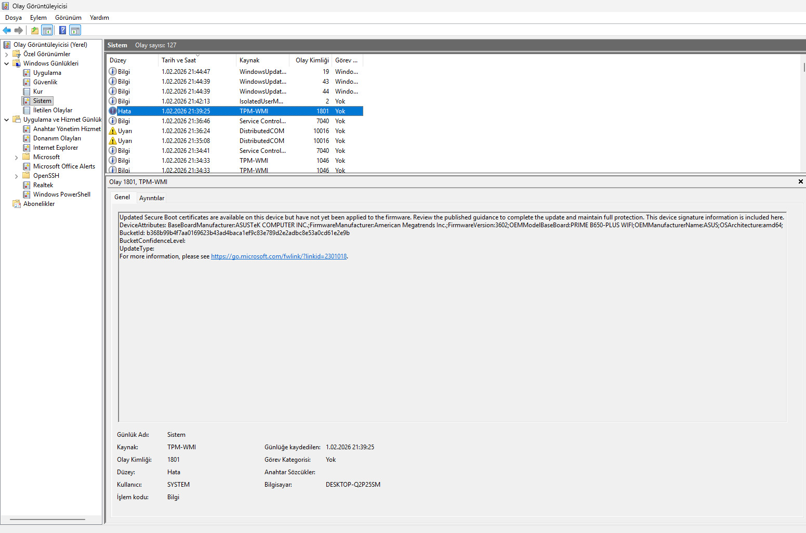Toggle the action pane toolbar icon
The height and width of the screenshot is (533, 806).
75,30
